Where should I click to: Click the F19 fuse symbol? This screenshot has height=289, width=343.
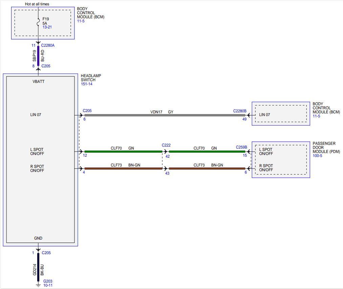38,22
